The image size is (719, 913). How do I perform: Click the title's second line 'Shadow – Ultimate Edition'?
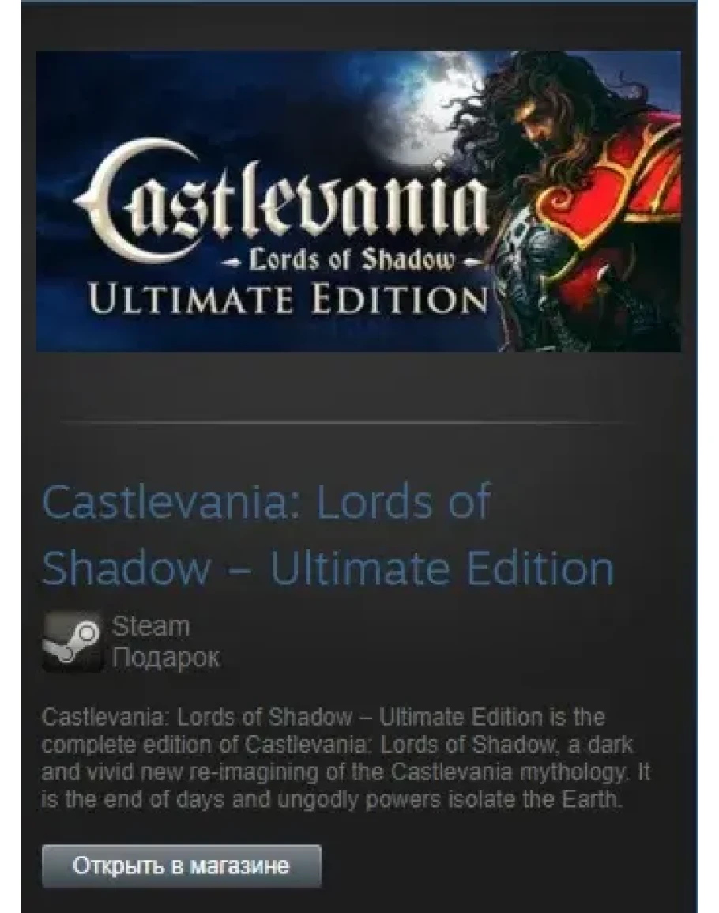[x=328, y=568]
